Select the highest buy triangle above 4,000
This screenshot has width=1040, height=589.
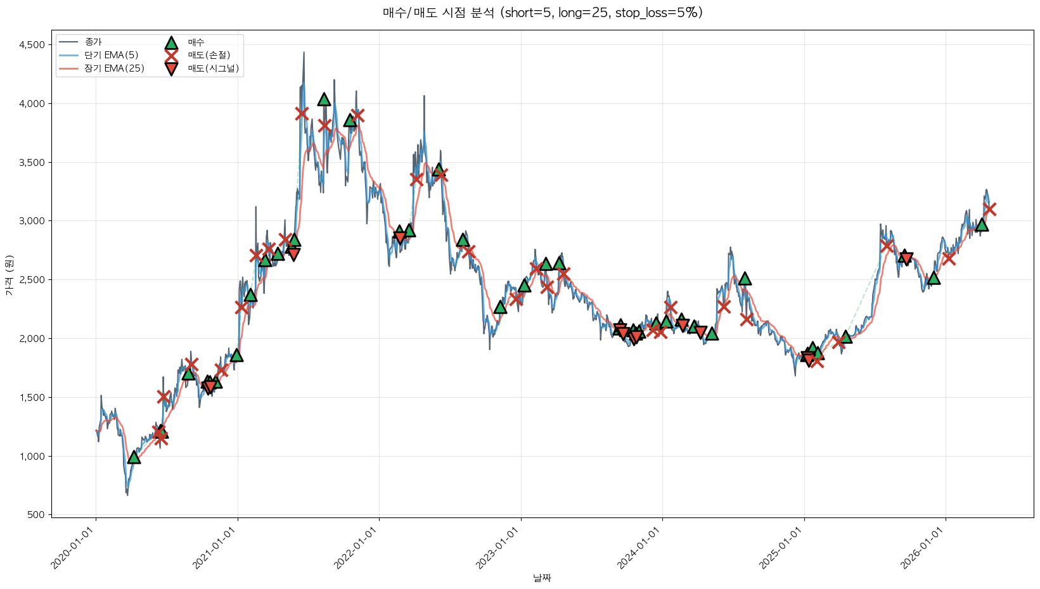pos(324,99)
